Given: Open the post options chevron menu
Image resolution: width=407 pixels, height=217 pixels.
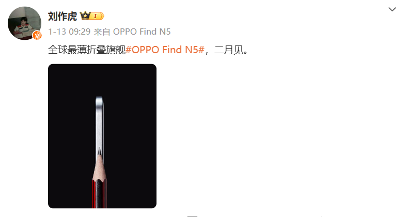Looking at the screenshot, I should click(392, 10).
